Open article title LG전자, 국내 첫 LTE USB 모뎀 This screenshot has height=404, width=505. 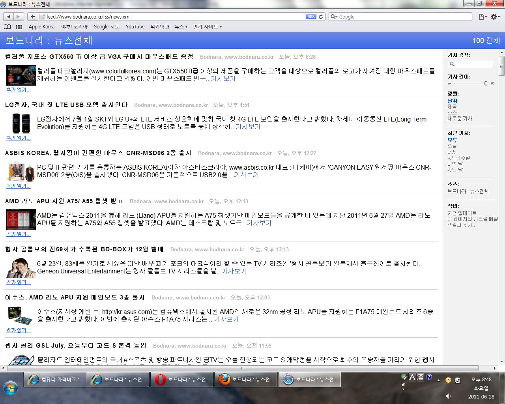click(67, 105)
